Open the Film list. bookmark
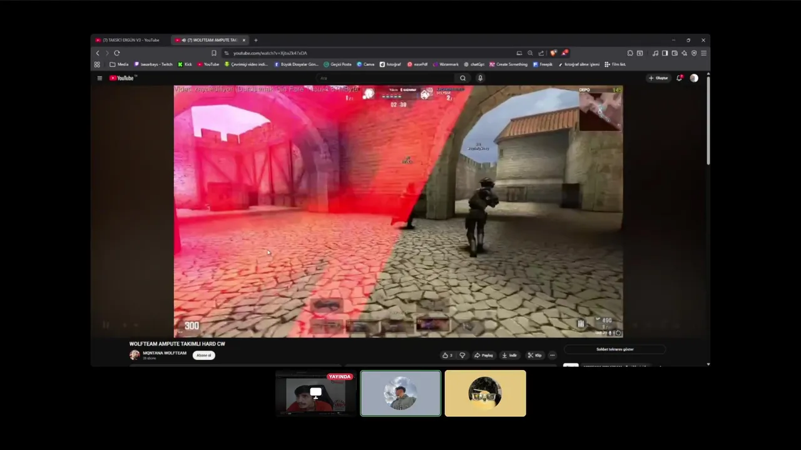Viewport: 801px width, 450px height. pos(615,64)
